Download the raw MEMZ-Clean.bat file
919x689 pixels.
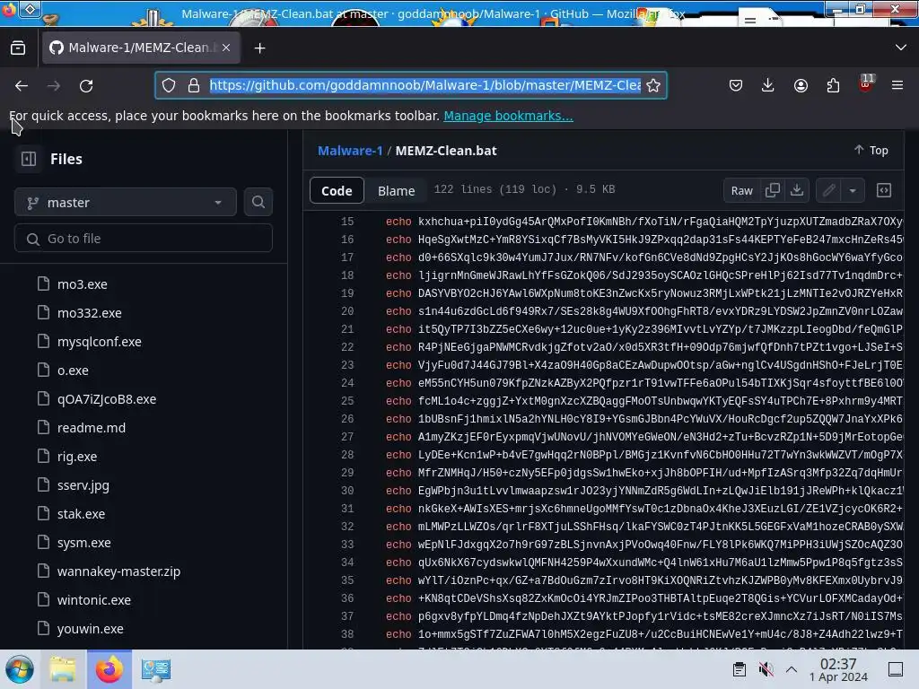coord(797,190)
